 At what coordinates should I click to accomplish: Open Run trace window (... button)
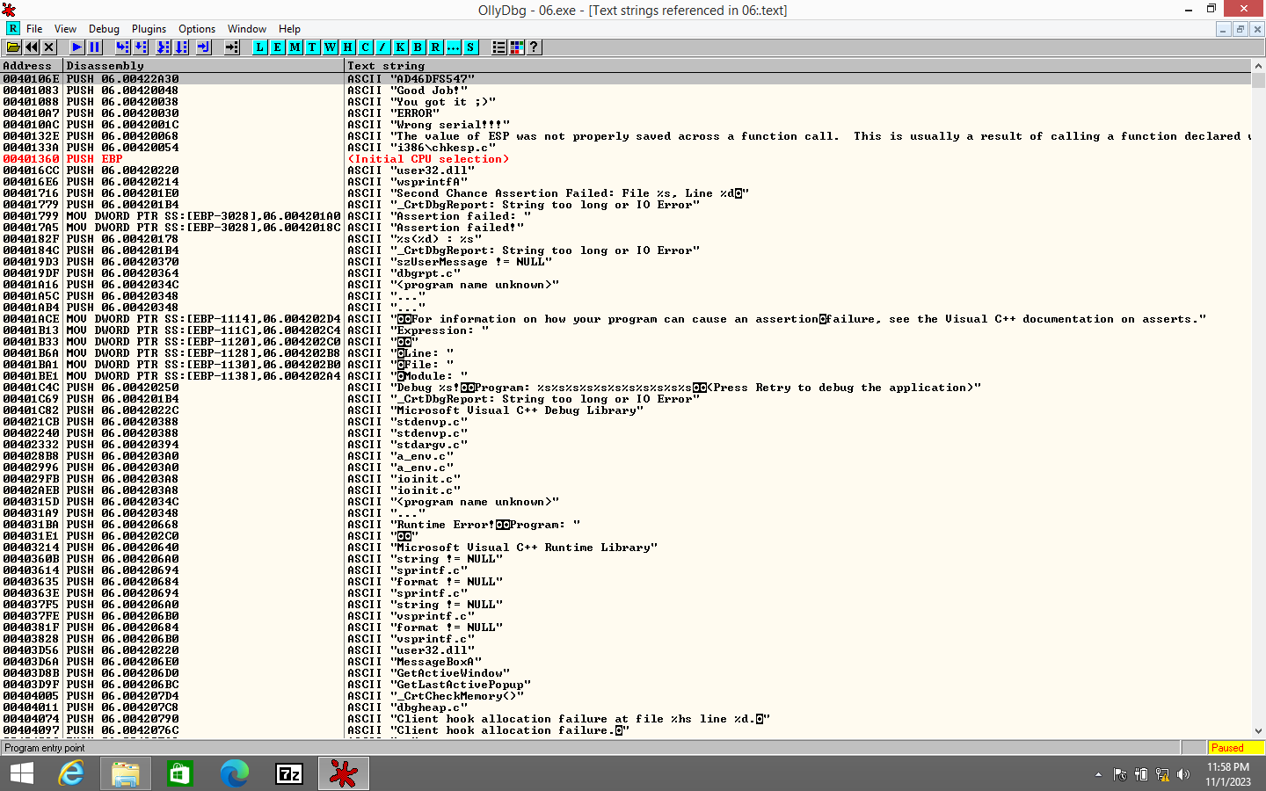[454, 47]
